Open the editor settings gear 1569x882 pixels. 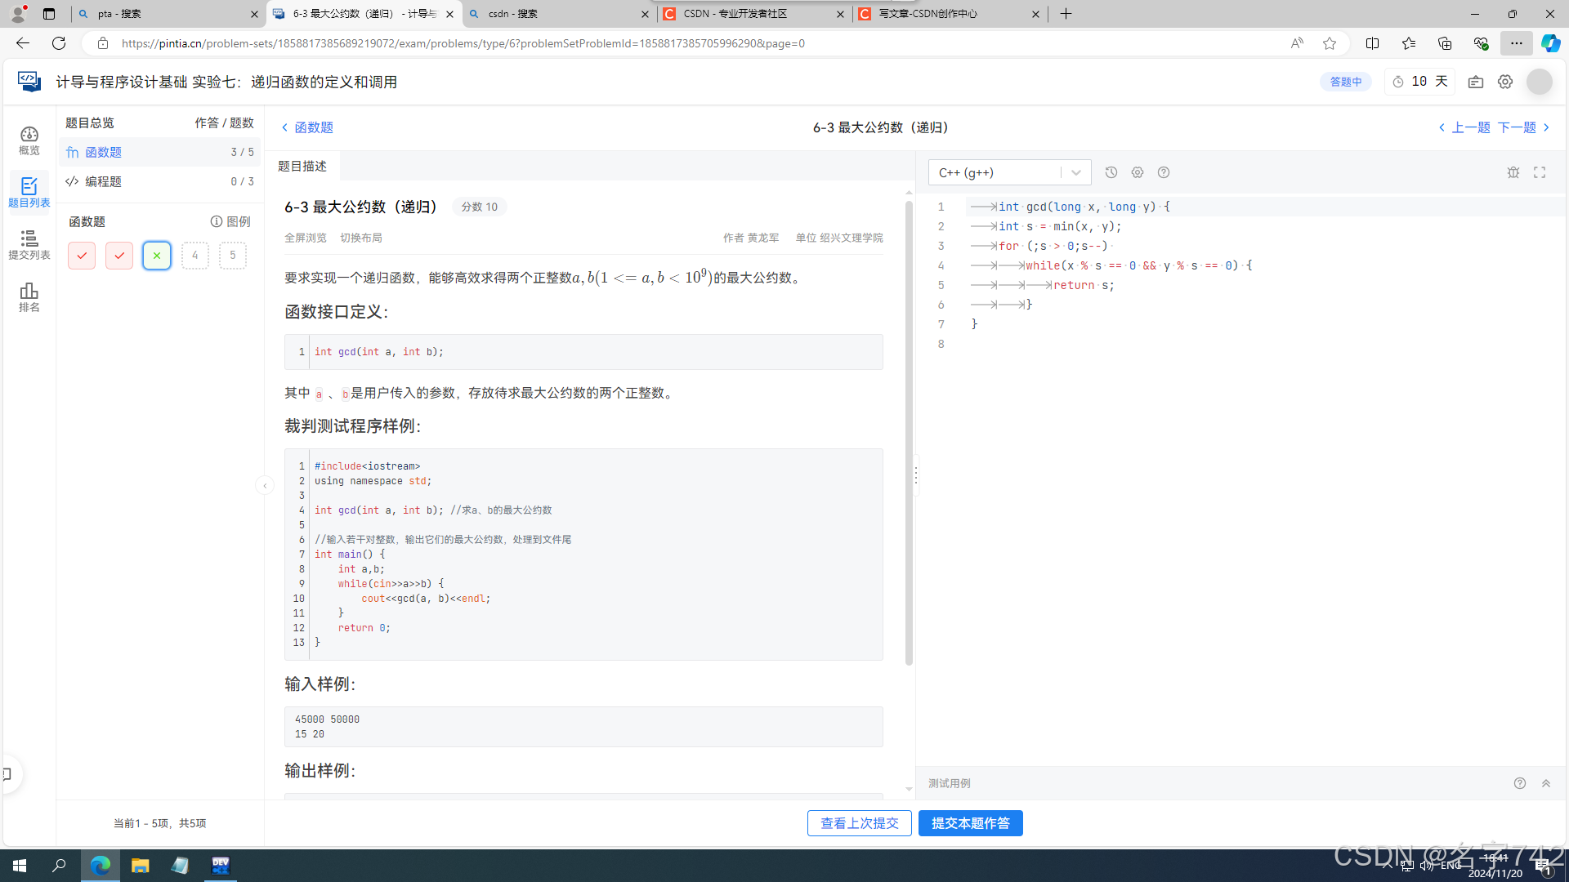[x=1137, y=172]
